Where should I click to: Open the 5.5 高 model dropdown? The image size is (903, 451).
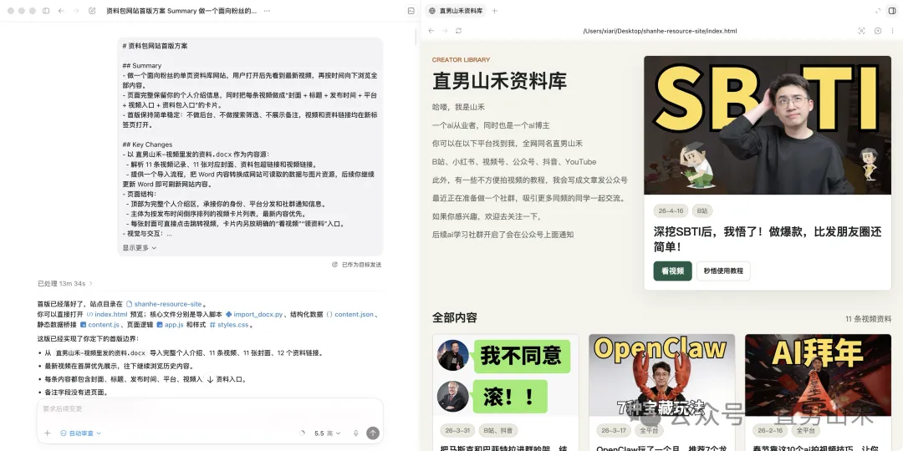(327, 433)
